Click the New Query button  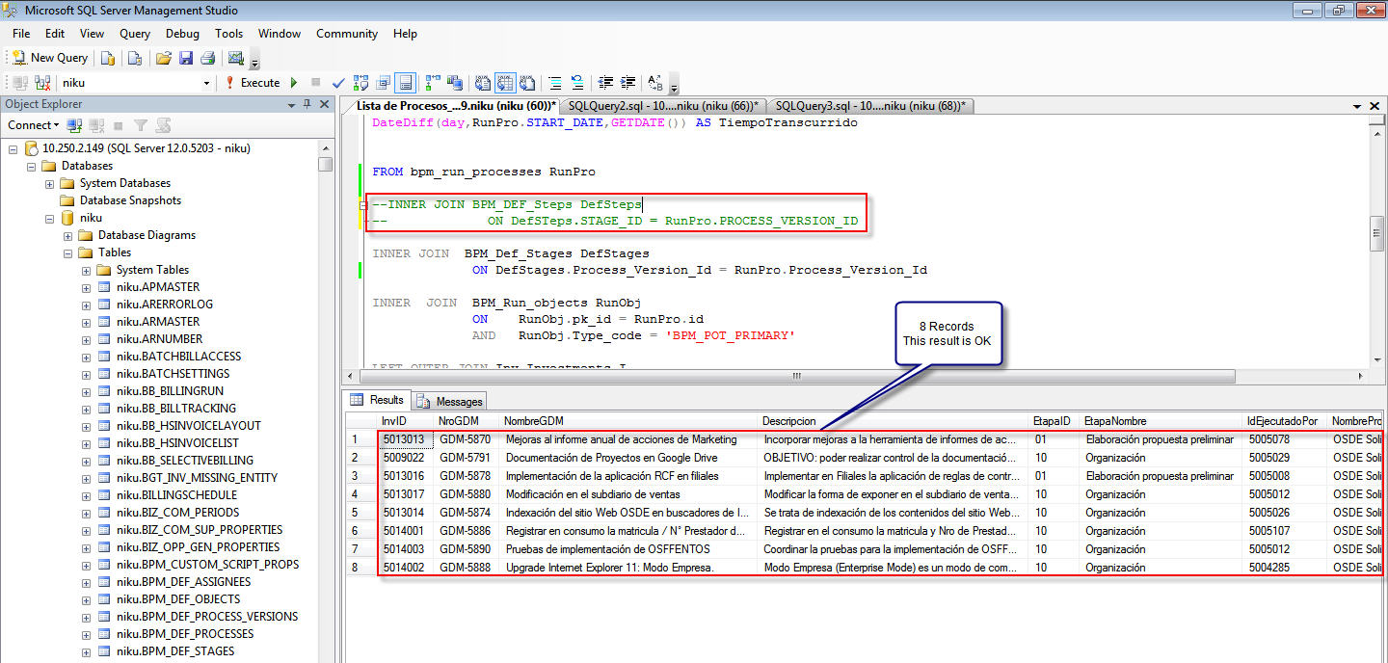(49, 58)
